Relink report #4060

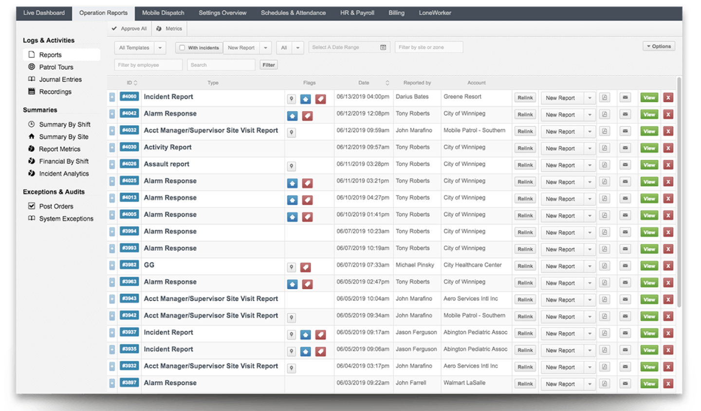[x=525, y=98]
